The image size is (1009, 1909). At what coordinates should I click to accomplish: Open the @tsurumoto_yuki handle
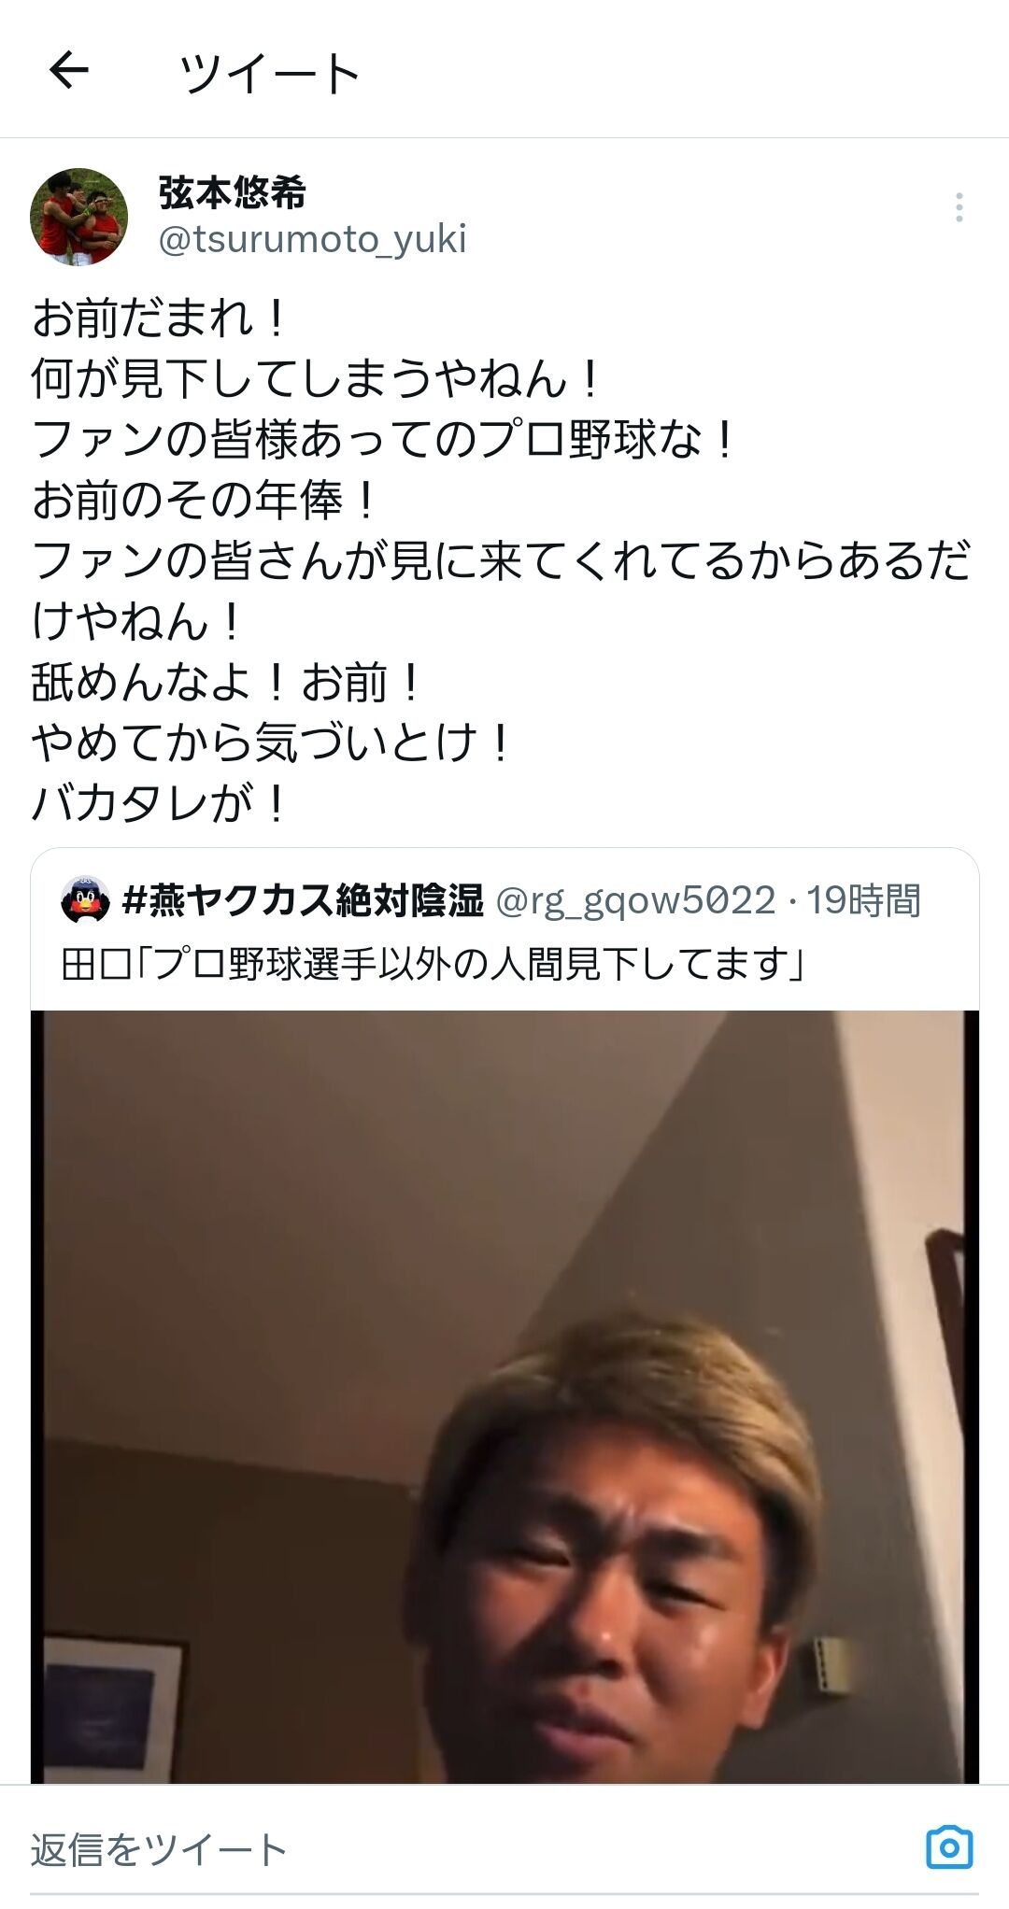tap(312, 240)
